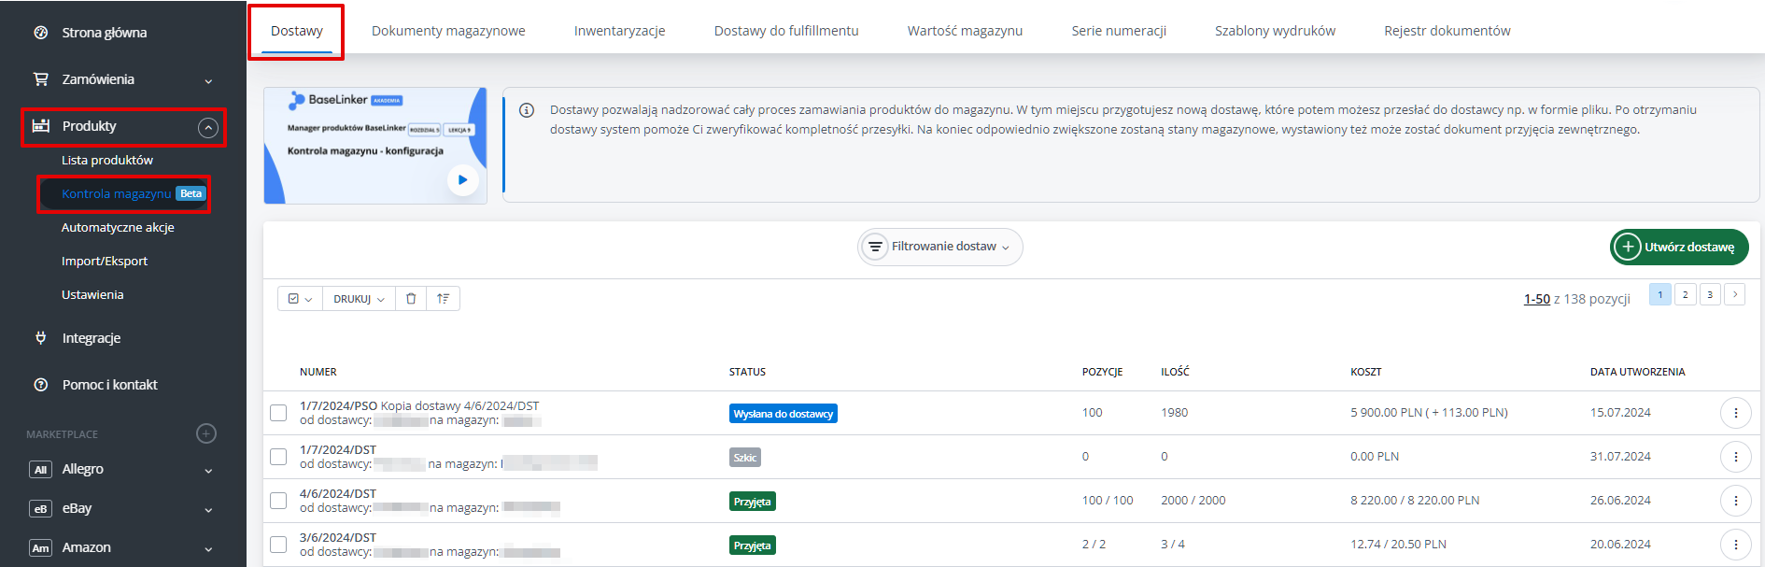The height and width of the screenshot is (567, 1765).
Task: Select the checkbox for delivery 4/6/2024/DST
Action: coord(278,501)
